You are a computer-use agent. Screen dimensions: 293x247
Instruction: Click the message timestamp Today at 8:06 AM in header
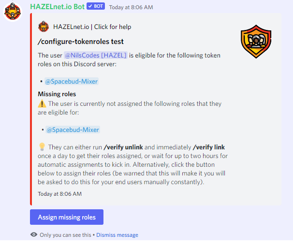131,7
